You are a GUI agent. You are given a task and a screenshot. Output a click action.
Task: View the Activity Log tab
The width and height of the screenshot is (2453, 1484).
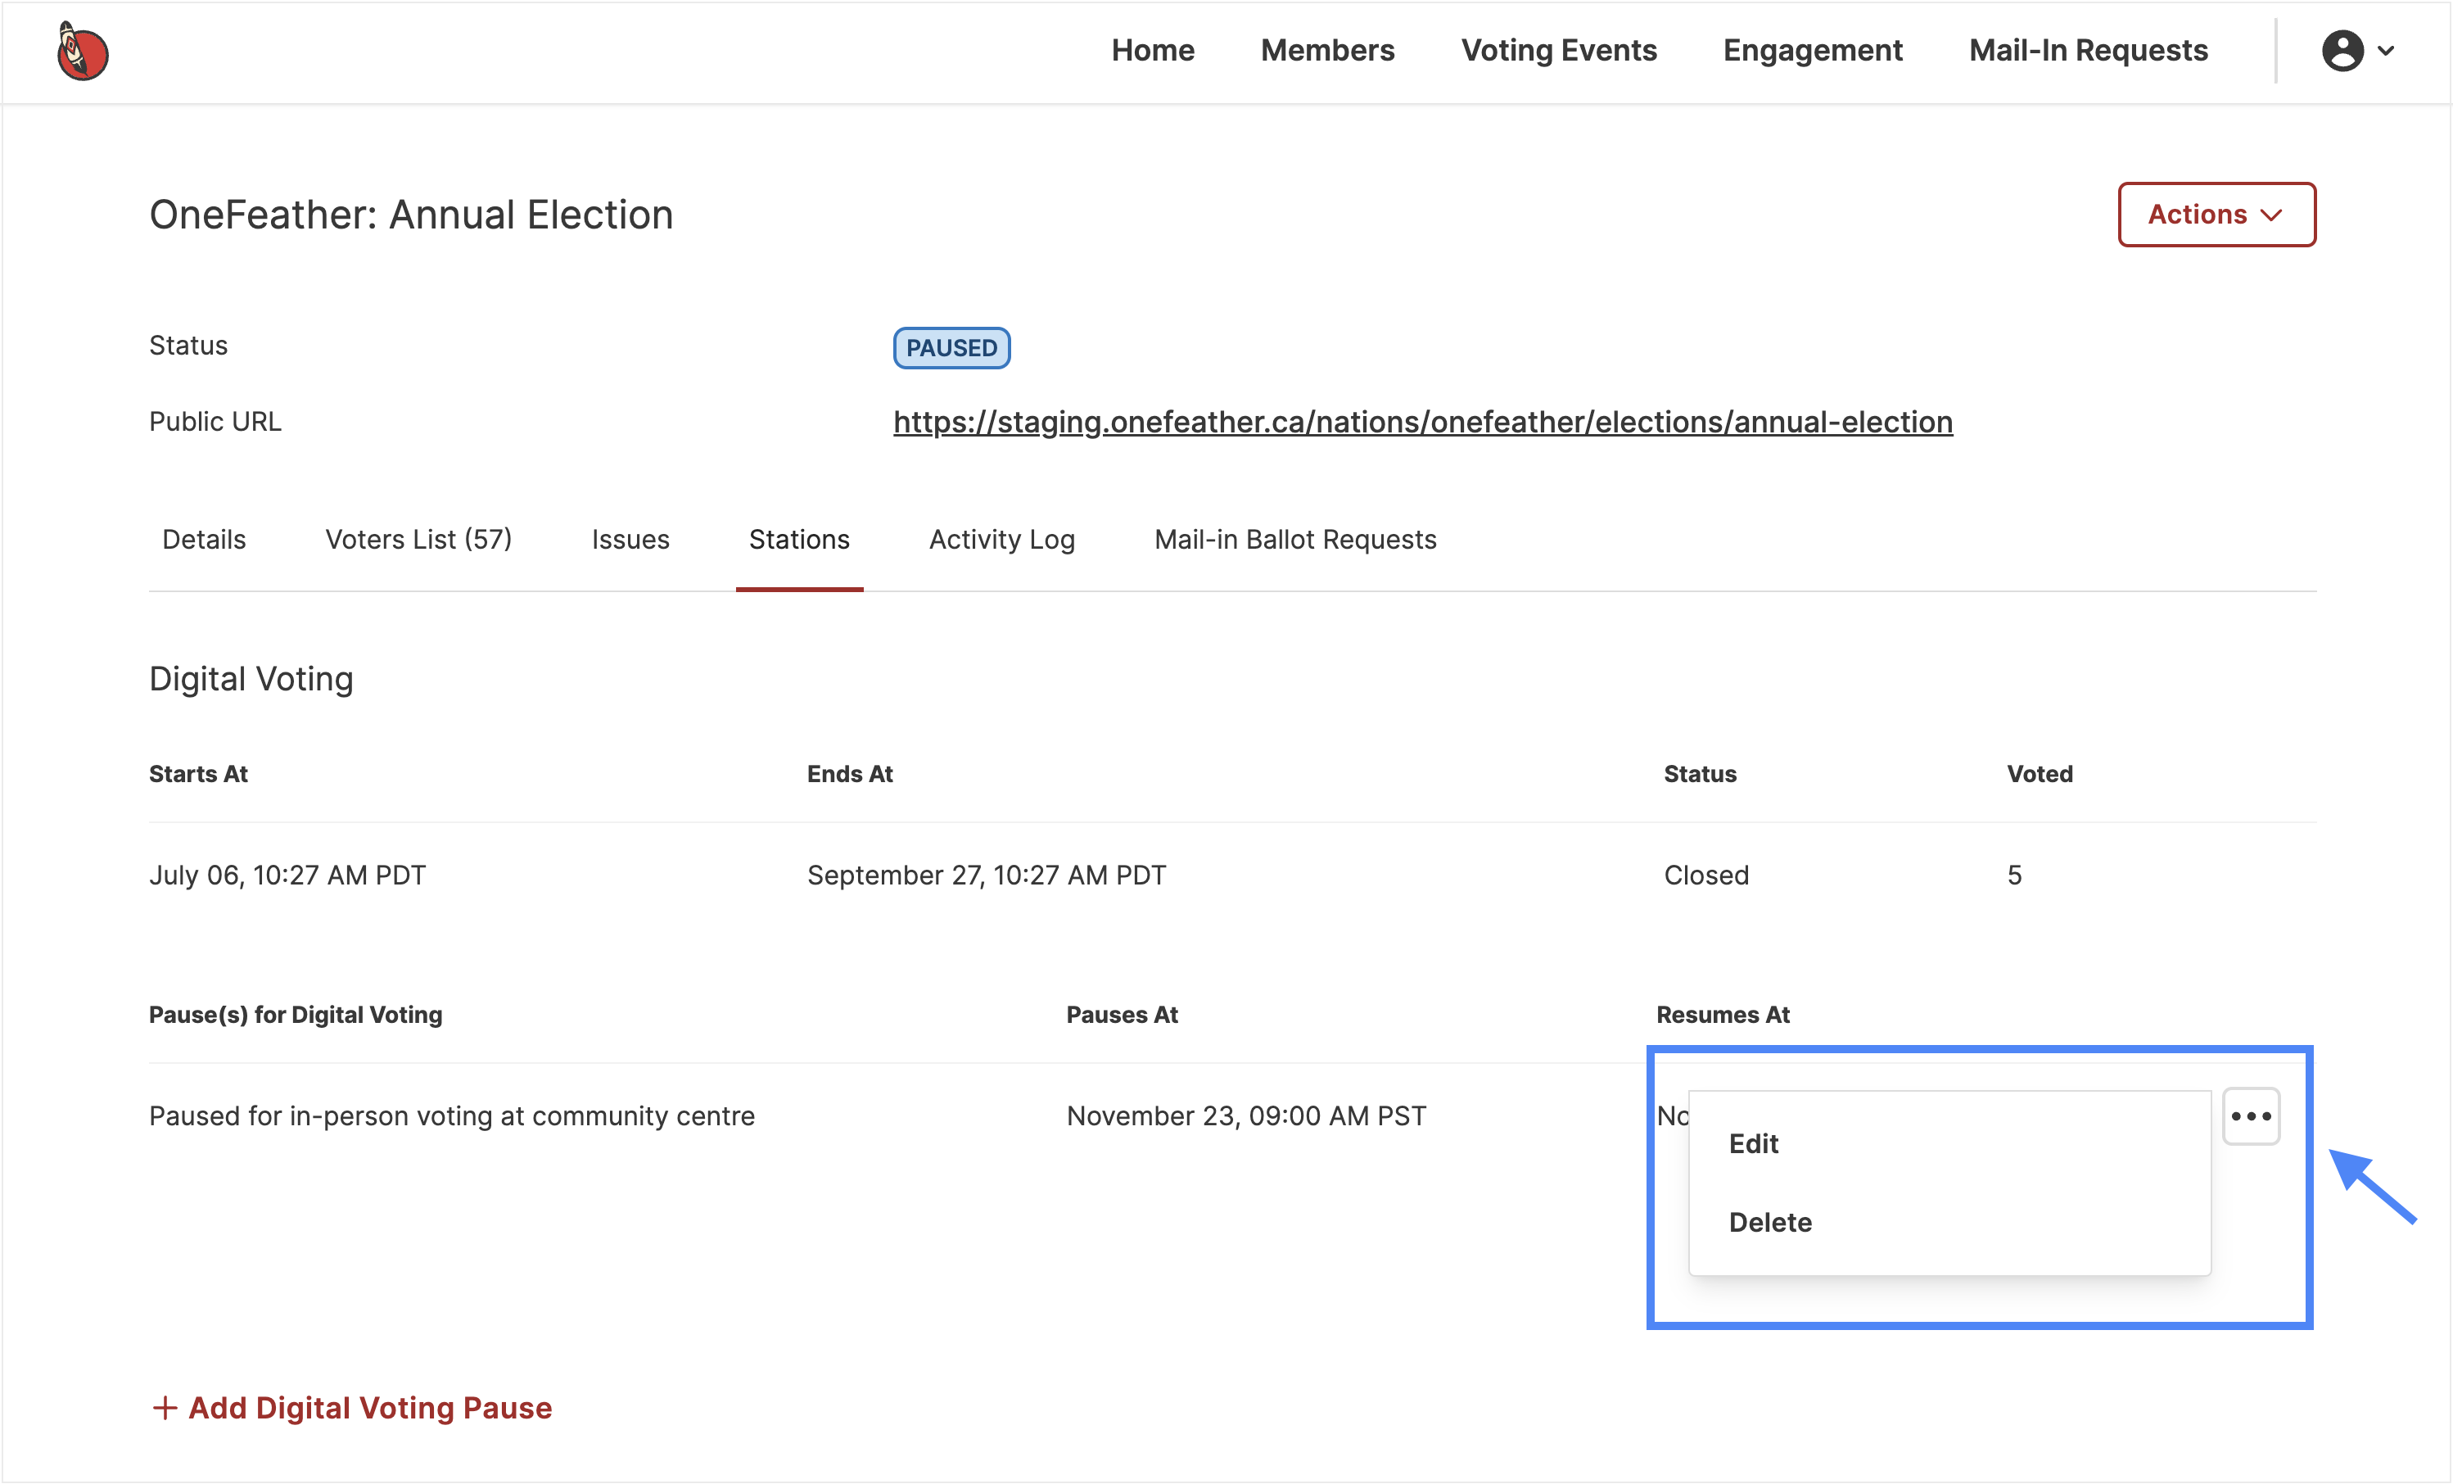pos(1001,539)
